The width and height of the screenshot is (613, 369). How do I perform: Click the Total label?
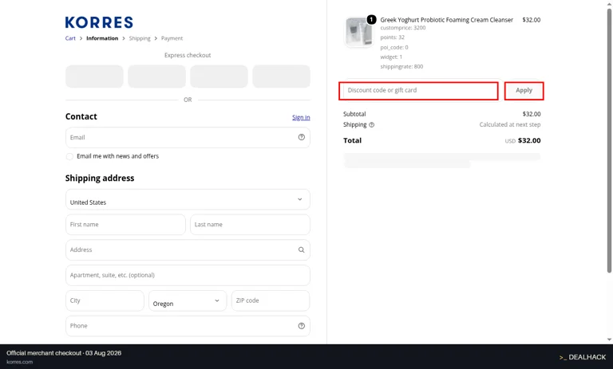pyautogui.click(x=352, y=140)
